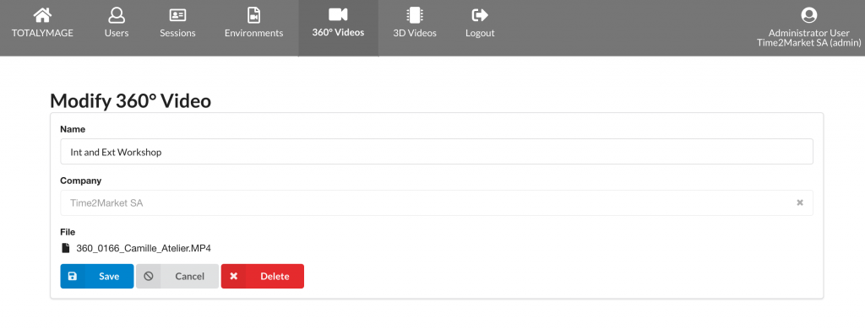This screenshot has height=329, width=865.
Task: Delete this 360° video
Action: click(263, 276)
